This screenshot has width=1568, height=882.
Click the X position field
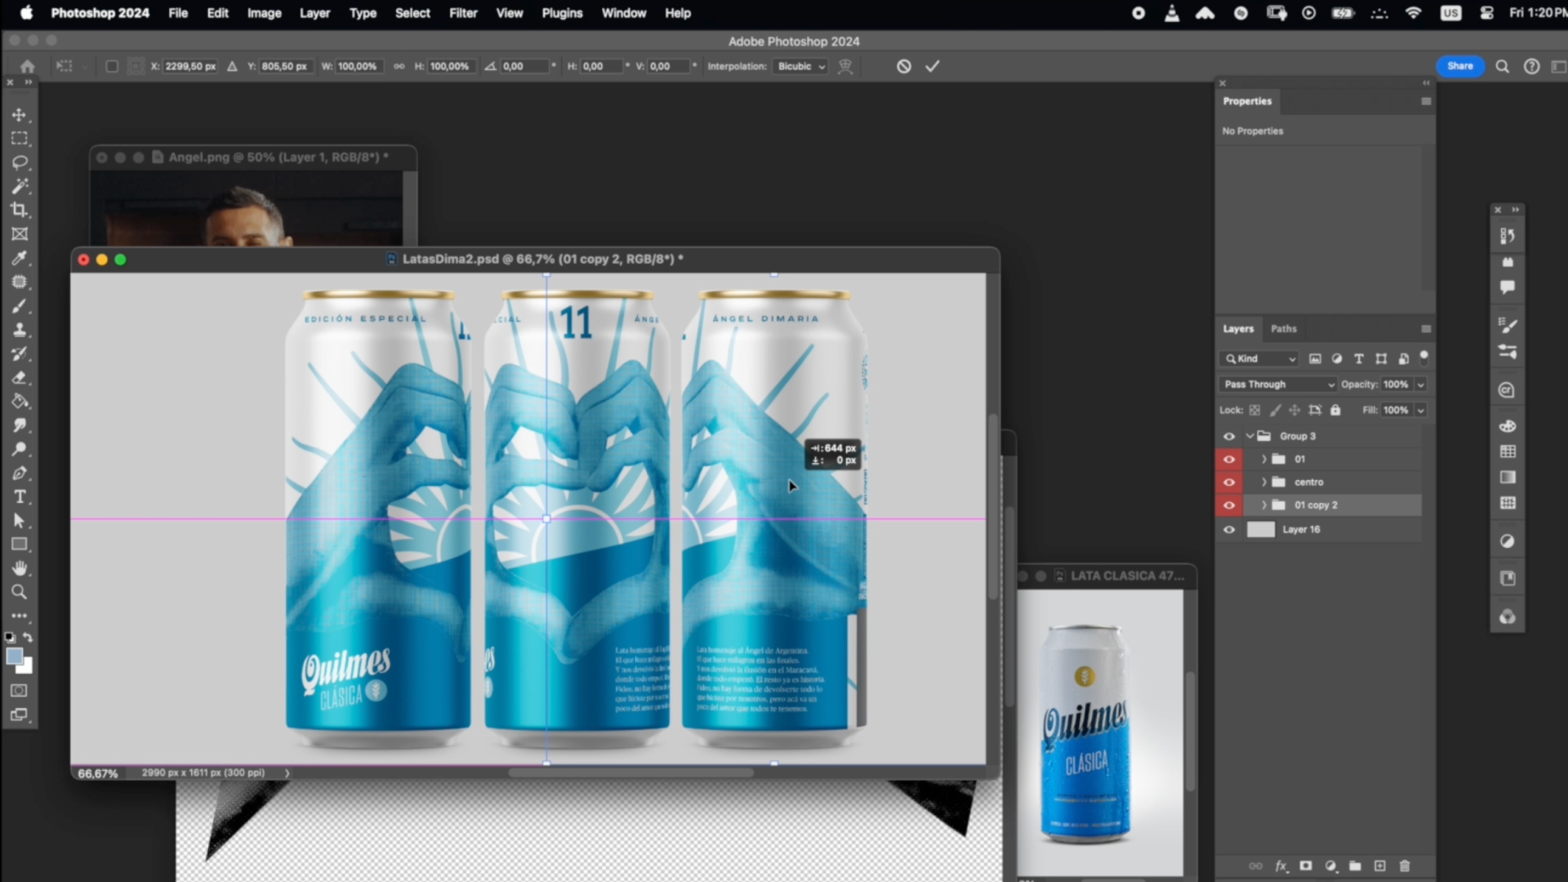click(190, 66)
